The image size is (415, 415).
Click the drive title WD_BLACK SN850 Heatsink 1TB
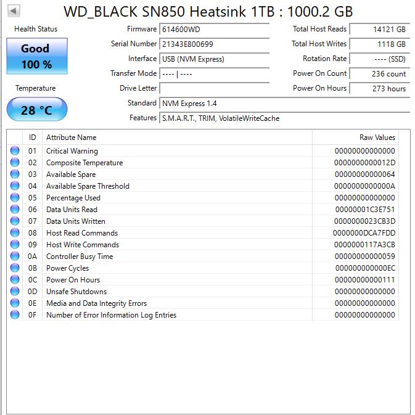pyautogui.click(x=169, y=12)
